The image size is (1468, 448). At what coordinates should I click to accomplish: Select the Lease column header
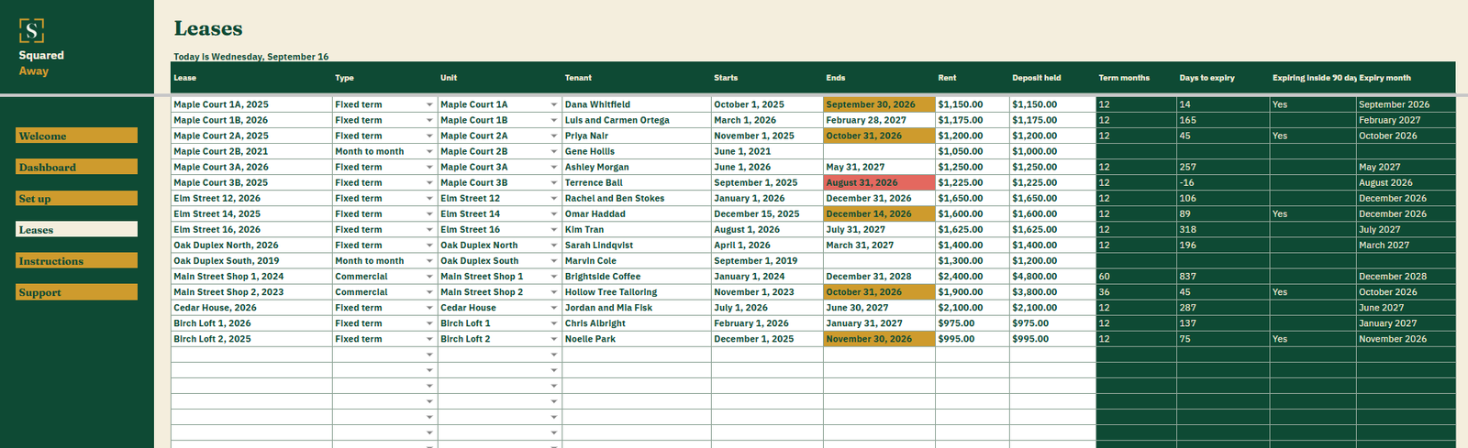pos(251,78)
